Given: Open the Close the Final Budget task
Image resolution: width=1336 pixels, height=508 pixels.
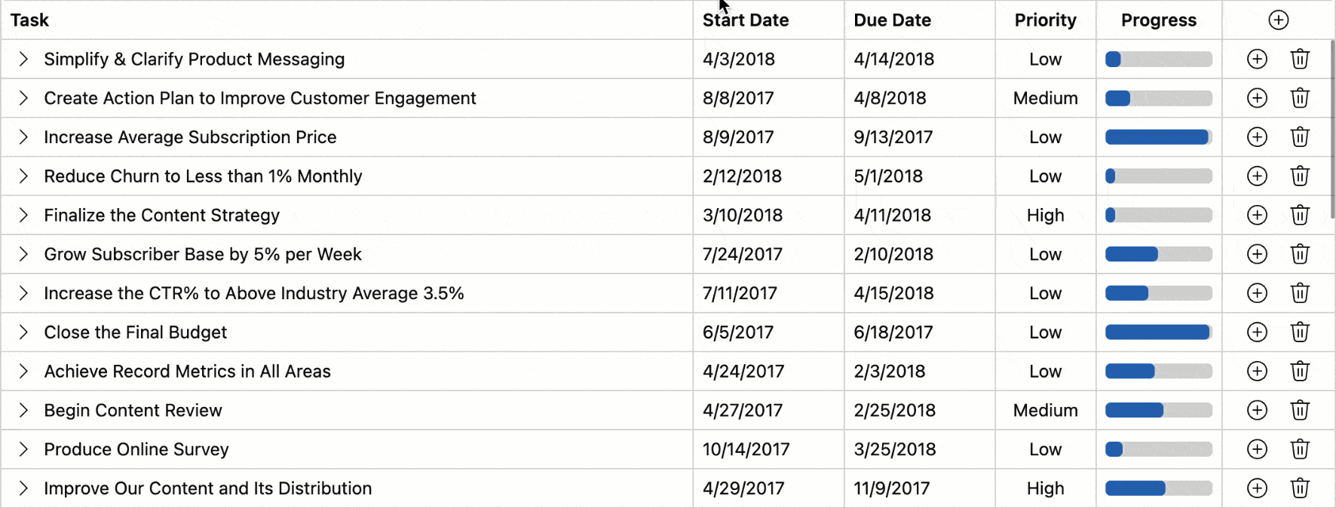Looking at the screenshot, I should [135, 332].
